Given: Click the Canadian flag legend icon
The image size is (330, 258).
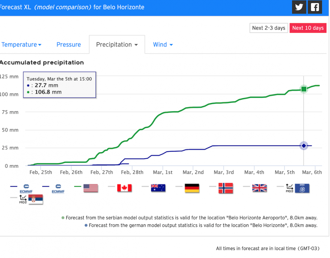Looking at the screenshot, I should (x=124, y=188).
